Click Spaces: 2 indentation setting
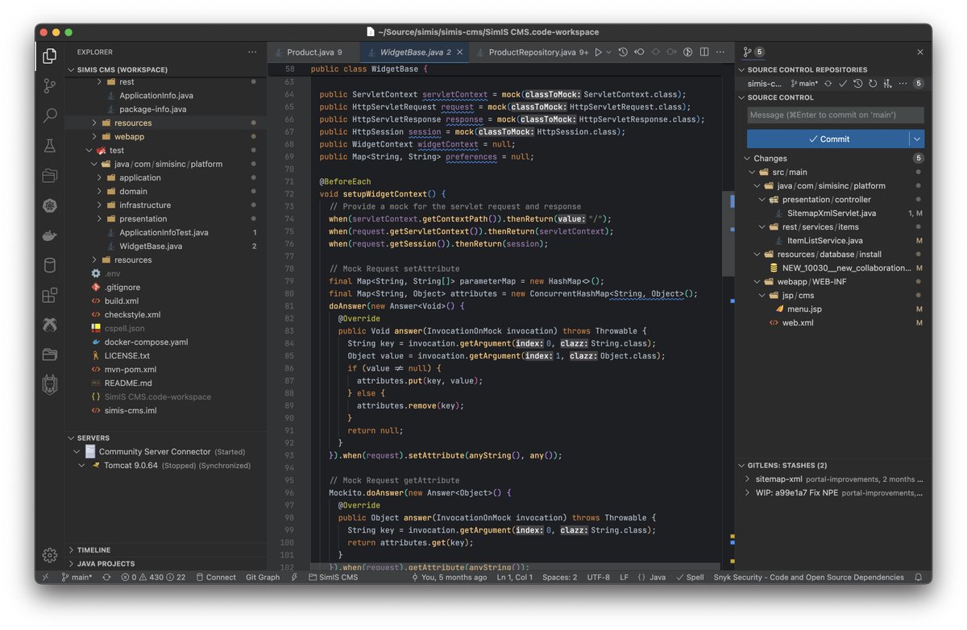The width and height of the screenshot is (967, 630). coord(559,577)
